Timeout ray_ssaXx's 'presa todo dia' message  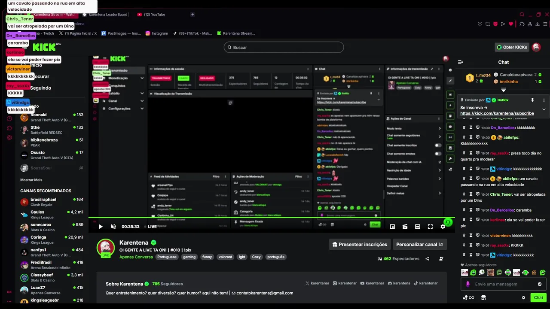click(x=471, y=153)
